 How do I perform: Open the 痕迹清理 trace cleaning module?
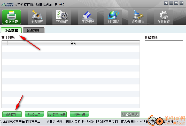(x=88, y=17)
